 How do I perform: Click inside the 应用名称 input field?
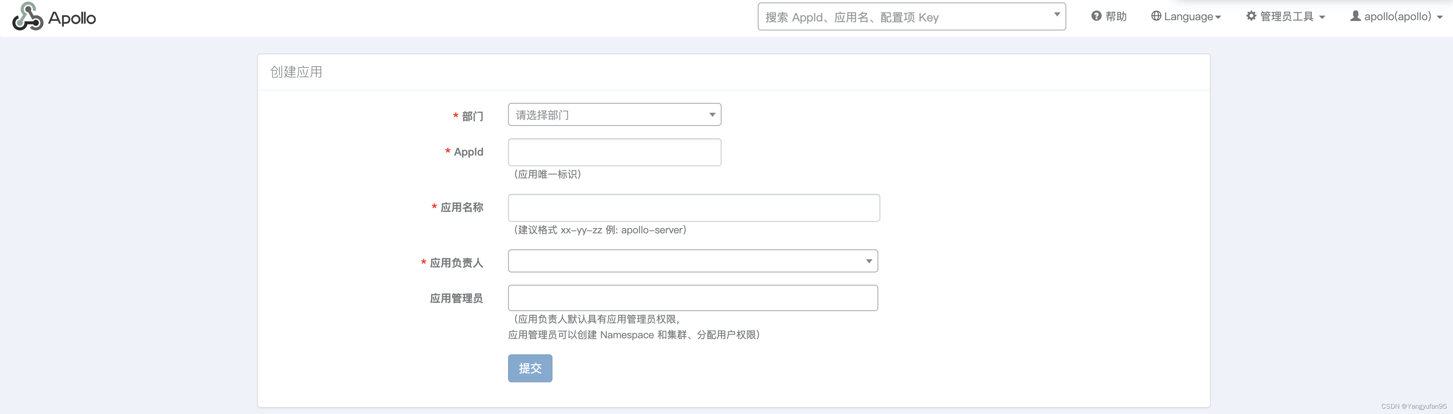tap(693, 207)
